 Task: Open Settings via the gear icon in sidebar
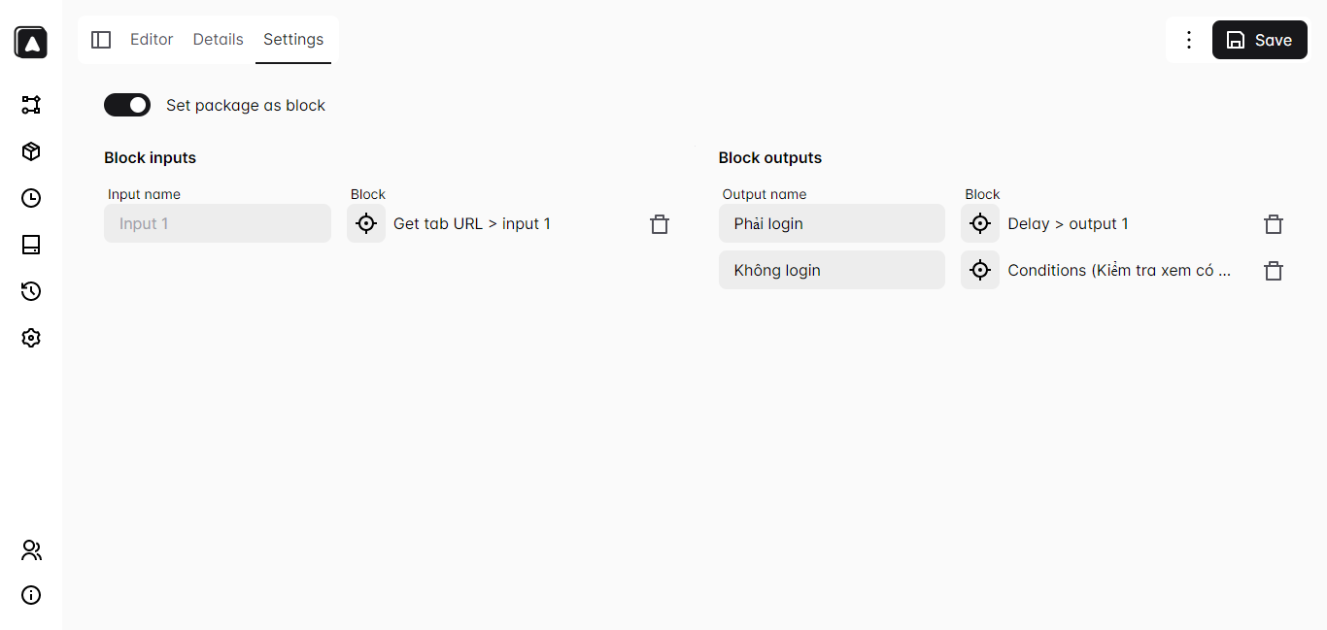pos(30,338)
